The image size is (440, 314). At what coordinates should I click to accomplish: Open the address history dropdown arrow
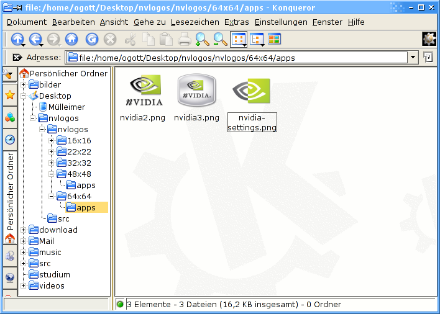tap(413, 58)
